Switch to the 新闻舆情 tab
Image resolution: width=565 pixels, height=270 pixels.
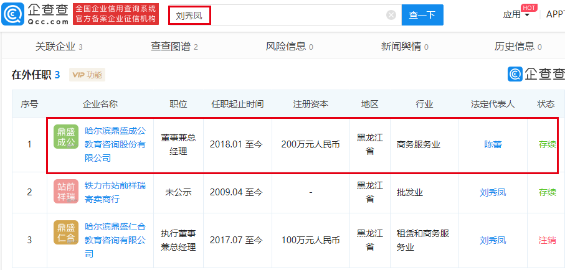pyautogui.click(x=405, y=47)
